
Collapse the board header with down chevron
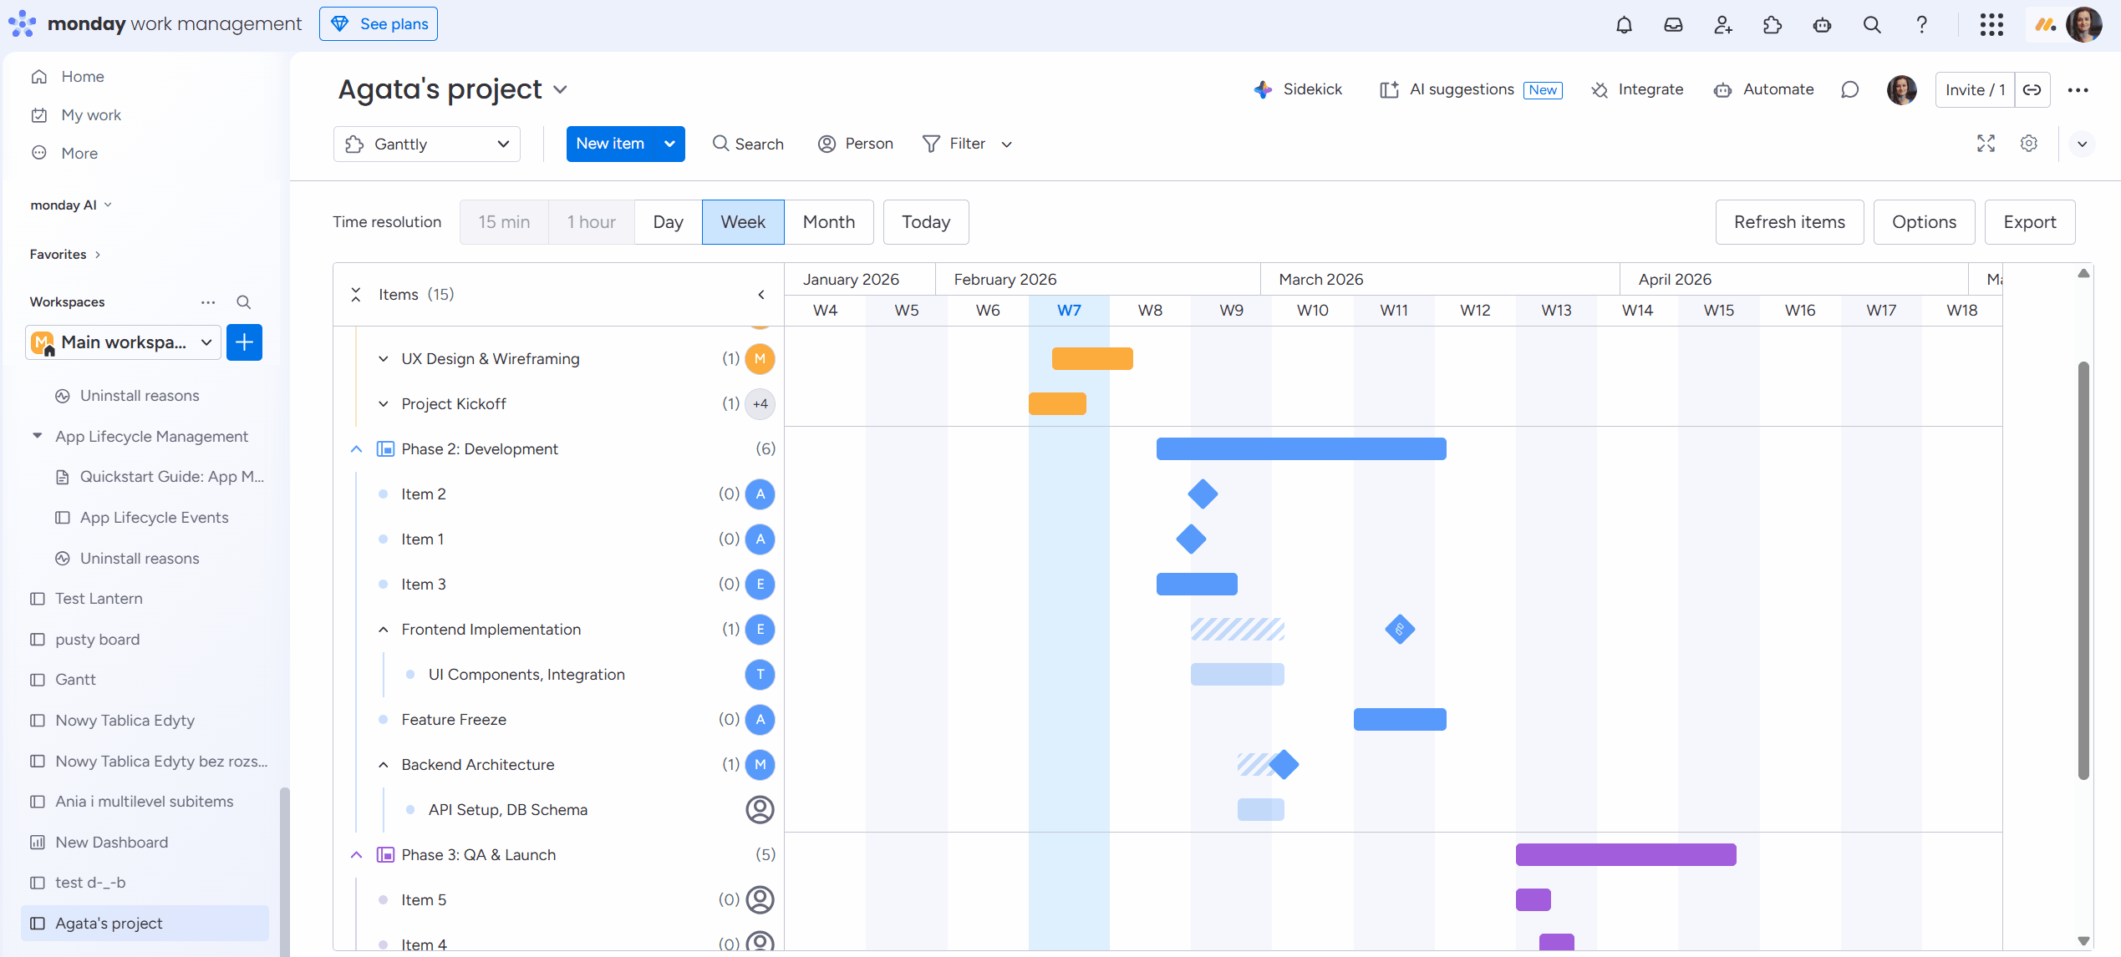pyautogui.click(x=2082, y=144)
